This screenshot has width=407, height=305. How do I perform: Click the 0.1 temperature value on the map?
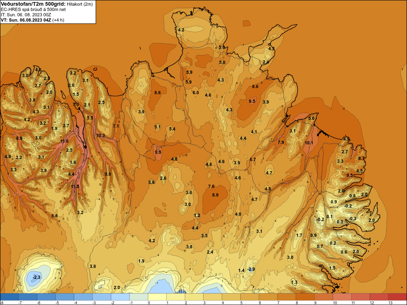329,217
